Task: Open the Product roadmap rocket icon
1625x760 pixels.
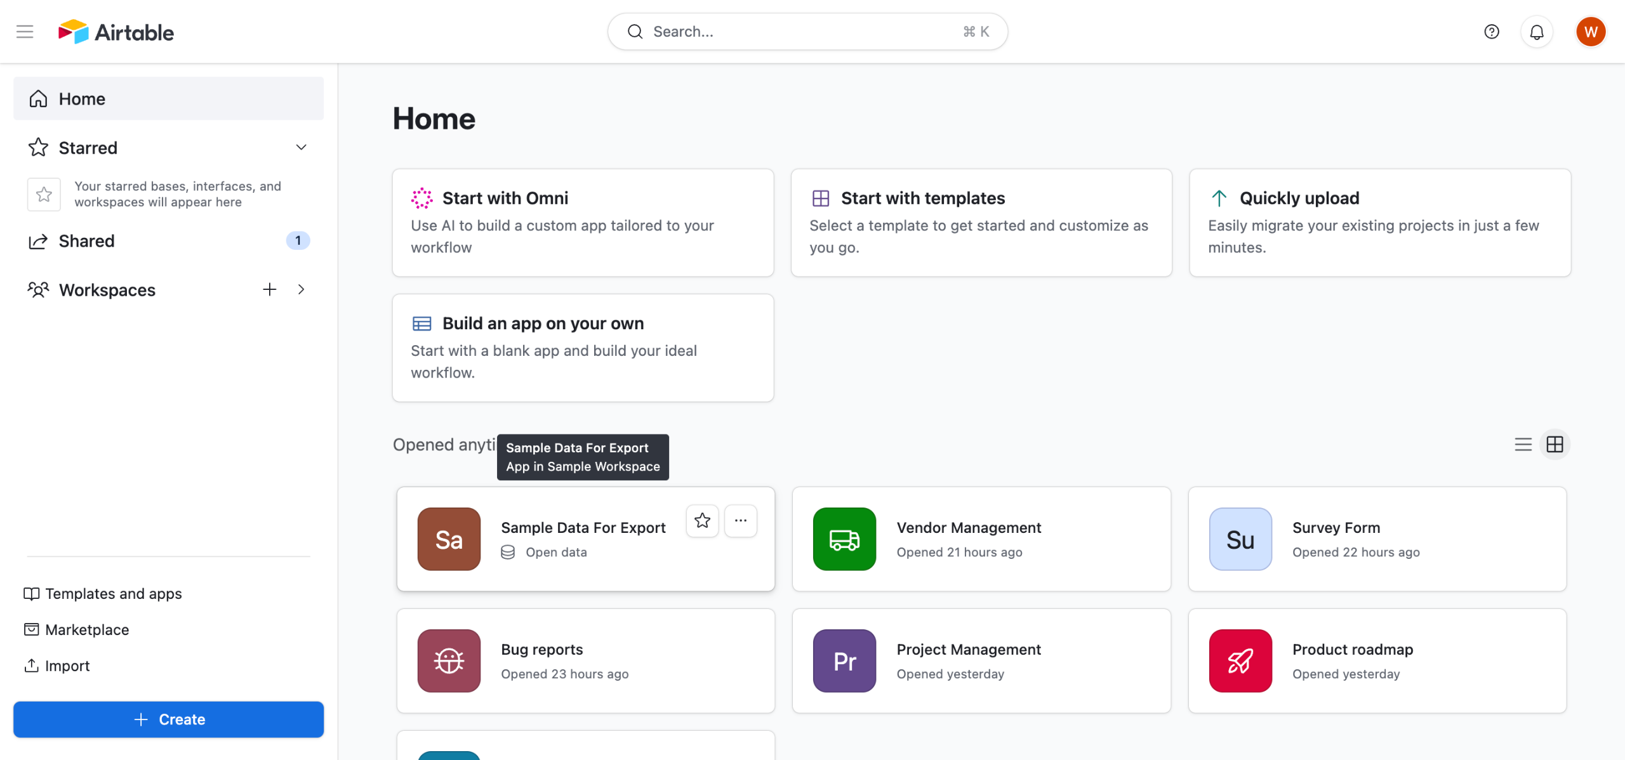Action: tap(1240, 661)
